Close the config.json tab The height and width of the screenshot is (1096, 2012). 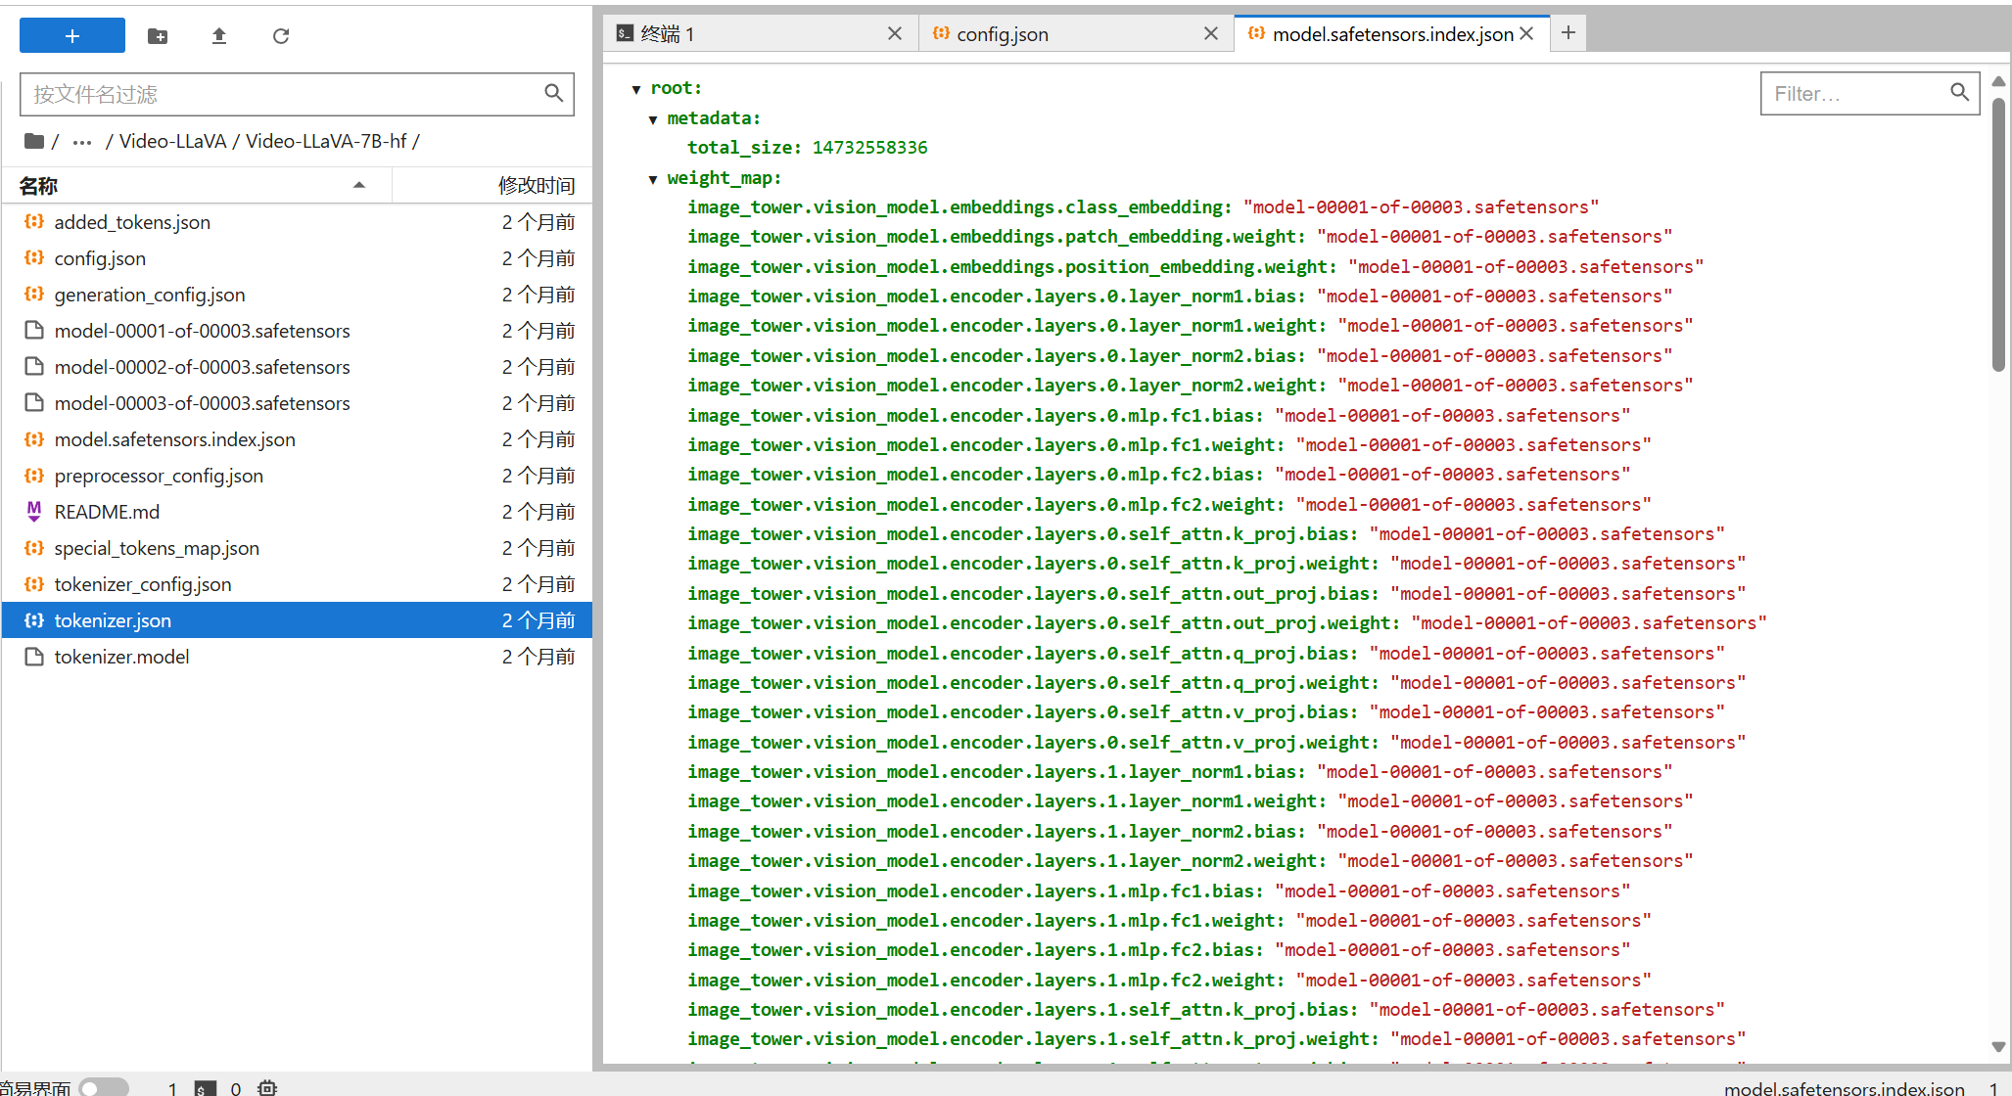(x=1210, y=34)
